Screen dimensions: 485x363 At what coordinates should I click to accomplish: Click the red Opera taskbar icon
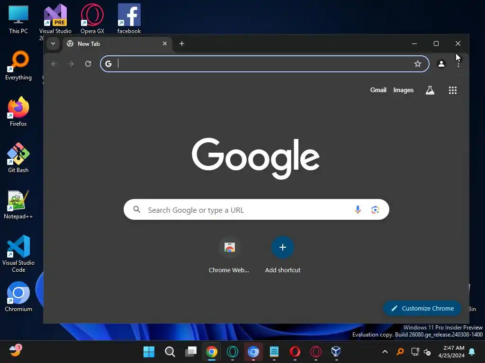pos(295,352)
